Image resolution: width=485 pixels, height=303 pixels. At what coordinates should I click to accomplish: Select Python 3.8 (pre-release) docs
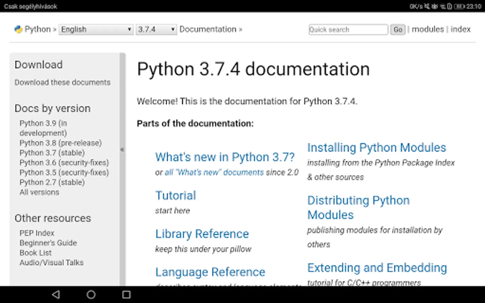tap(61, 143)
